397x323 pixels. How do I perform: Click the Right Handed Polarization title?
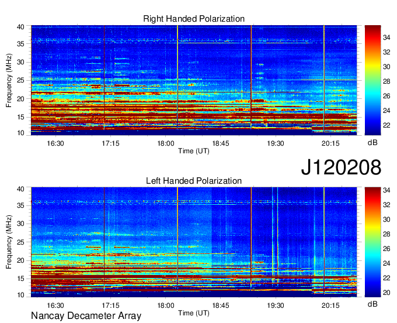(194, 19)
